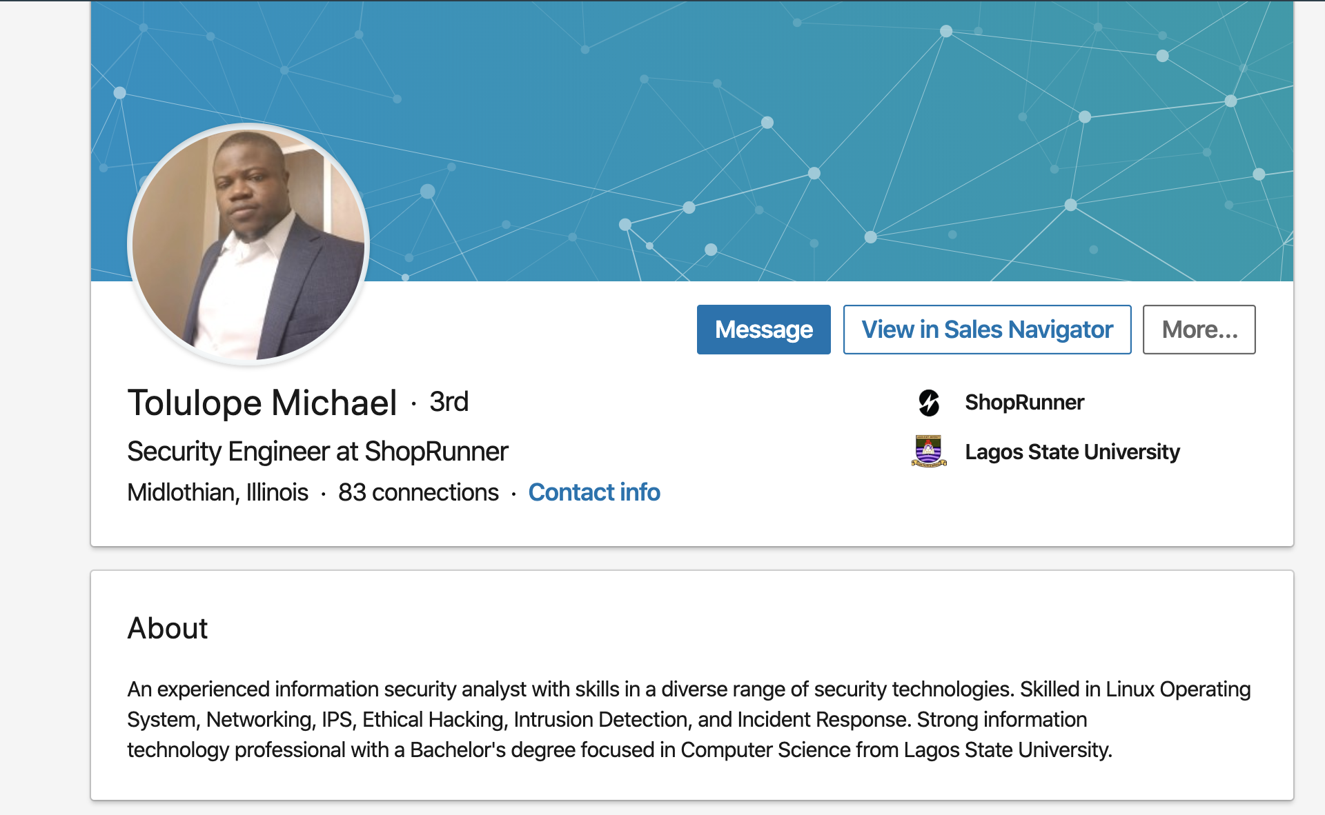
Task: Select the Lagos State University school link
Action: click(1072, 452)
